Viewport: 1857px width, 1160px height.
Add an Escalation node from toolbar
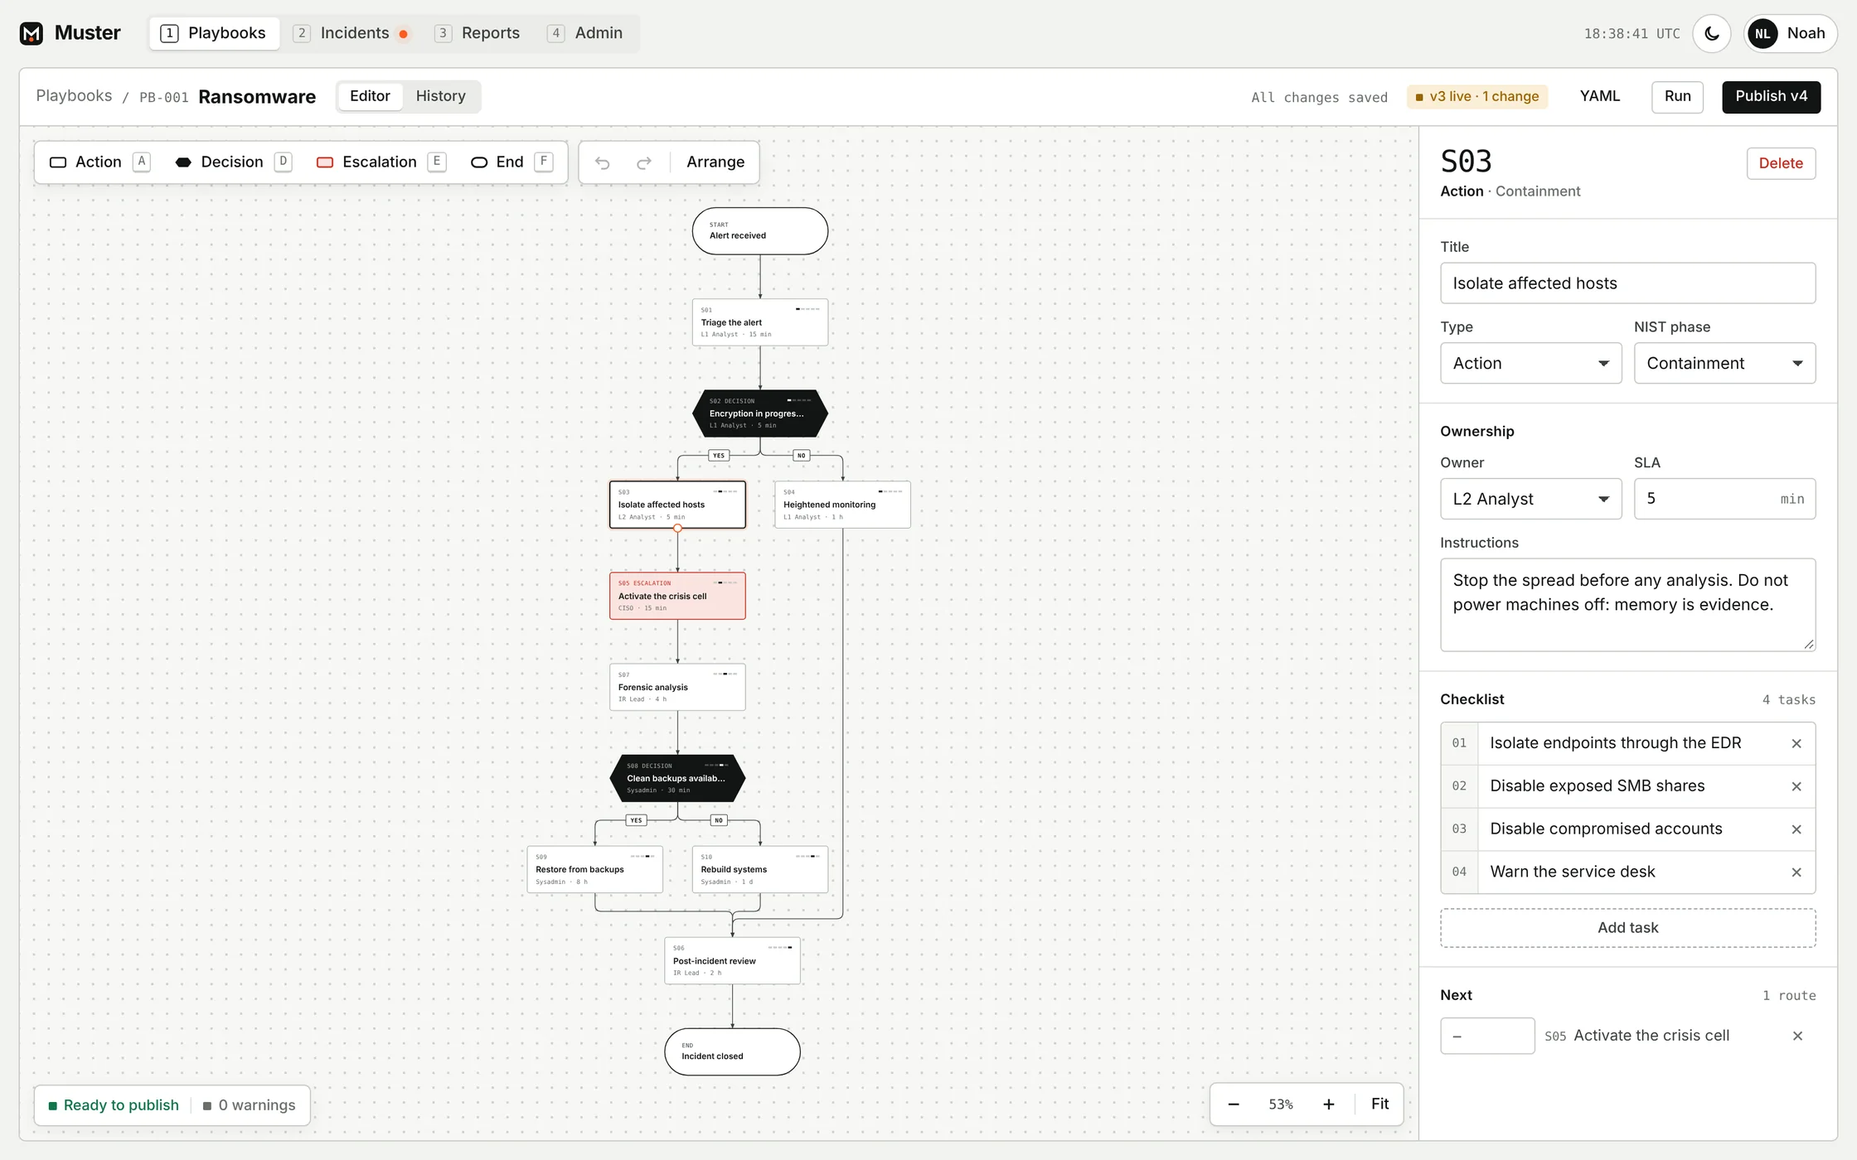click(381, 162)
